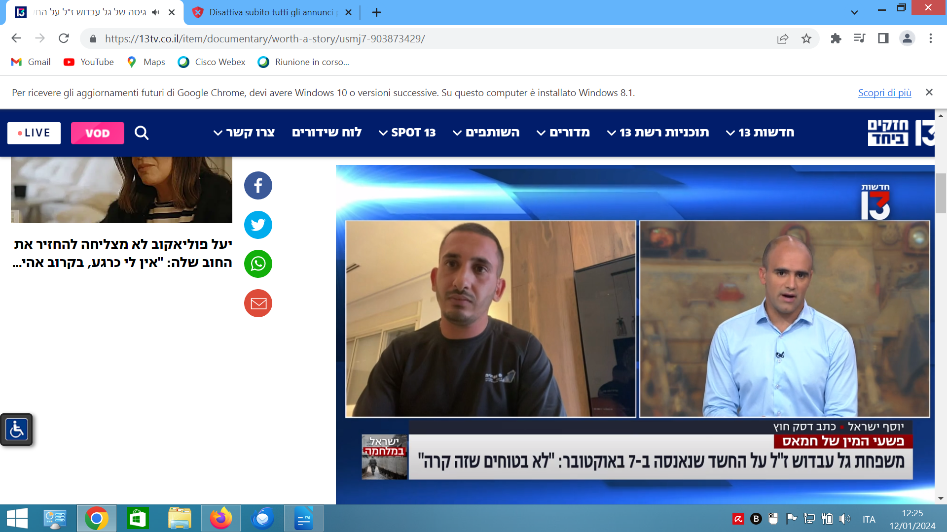The image size is (947, 532).
Task: Mute the audio-playing tab speaker icon
Action: [x=156, y=12]
